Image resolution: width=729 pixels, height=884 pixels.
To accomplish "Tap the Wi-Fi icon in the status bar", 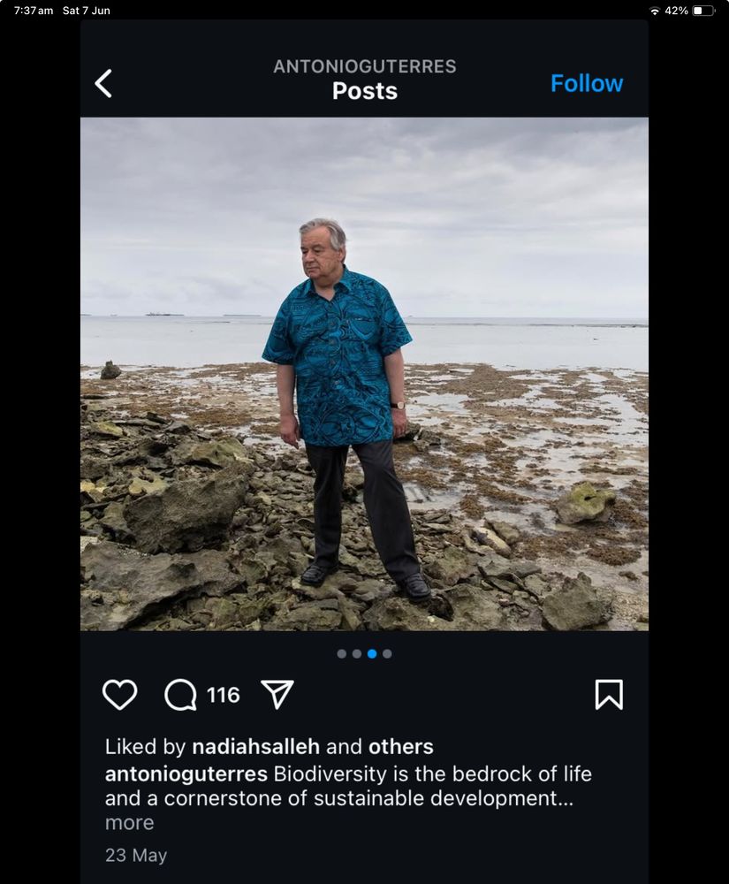I will click(x=655, y=11).
